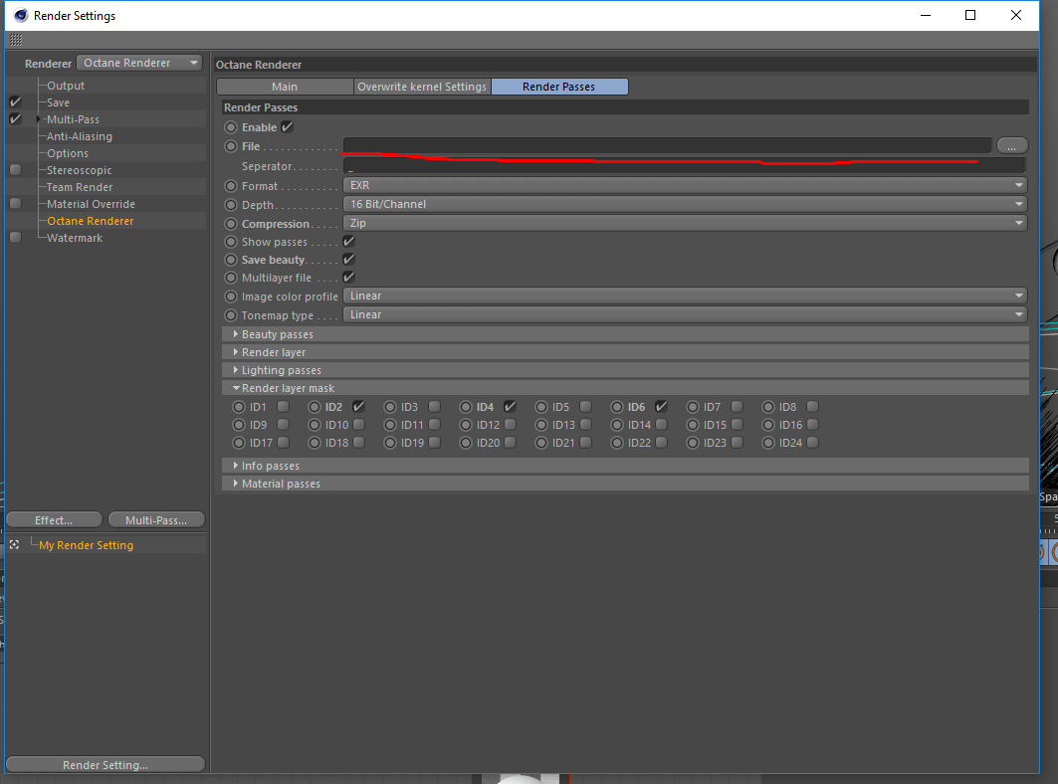Click the Multi-Pass... button
This screenshot has height=784, width=1058.
(156, 520)
